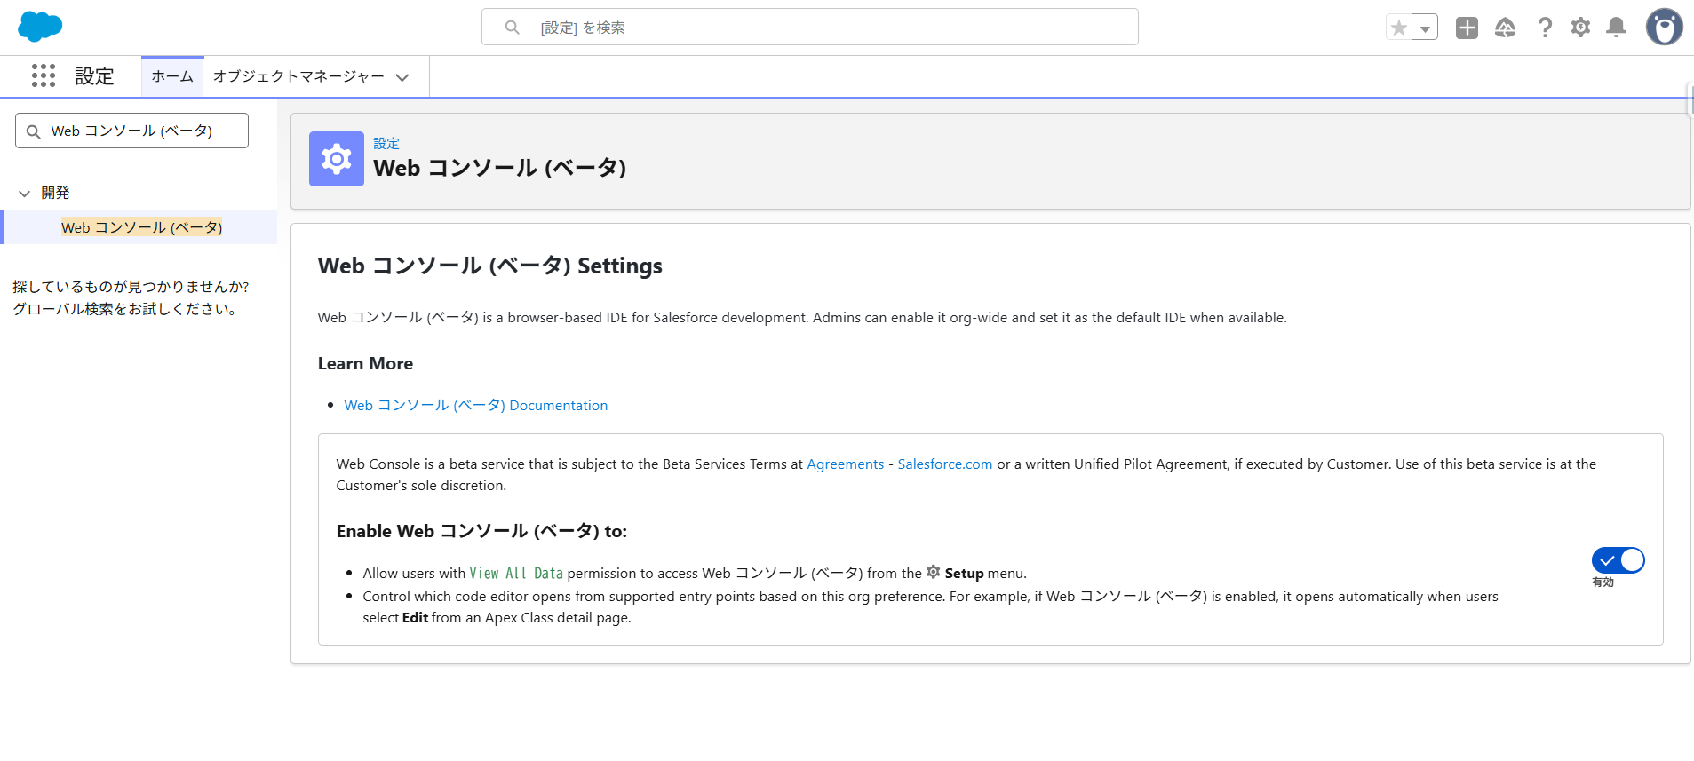Viewport: 1694px width, 761px height.
Task: Collapse the 開発 section chevron
Action: pyautogui.click(x=24, y=193)
